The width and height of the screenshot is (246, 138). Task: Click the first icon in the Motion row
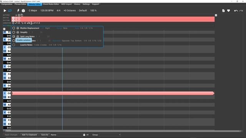tap(13, 18)
